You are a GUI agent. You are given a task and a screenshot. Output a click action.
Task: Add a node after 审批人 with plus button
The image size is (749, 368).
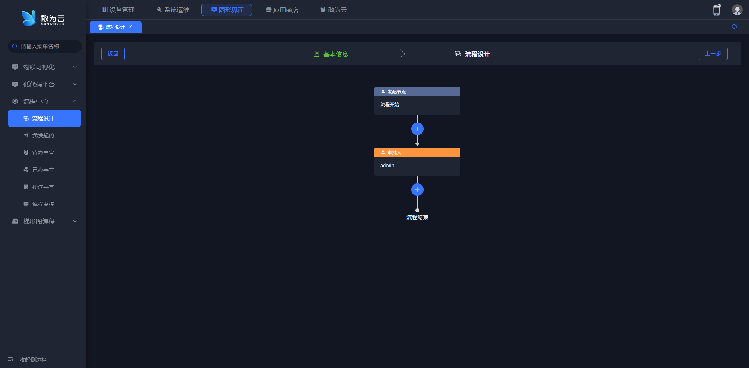pos(417,190)
